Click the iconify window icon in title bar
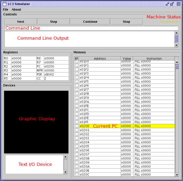The image size is (183, 181). point(167,4)
